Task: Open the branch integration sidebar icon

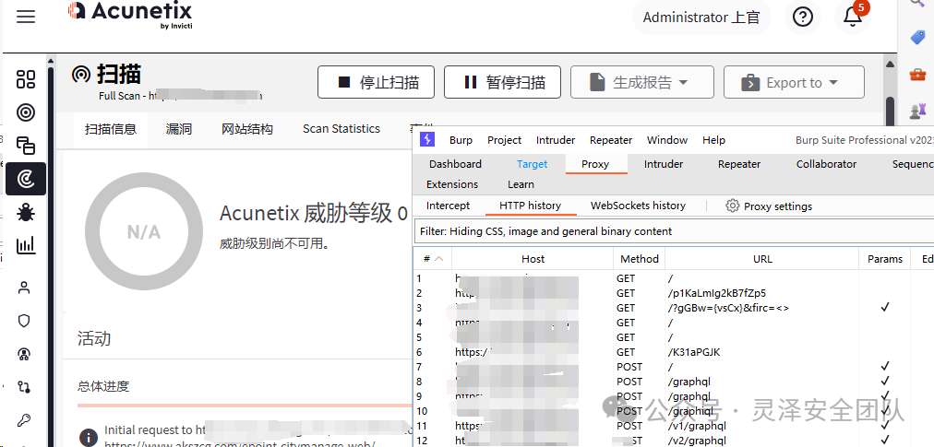Action: (x=24, y=387)
